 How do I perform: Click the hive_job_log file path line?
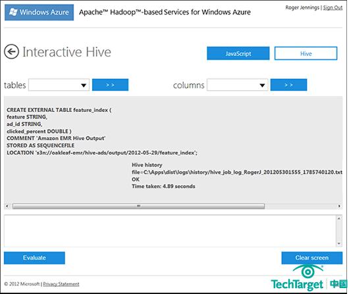pos(237,172)
